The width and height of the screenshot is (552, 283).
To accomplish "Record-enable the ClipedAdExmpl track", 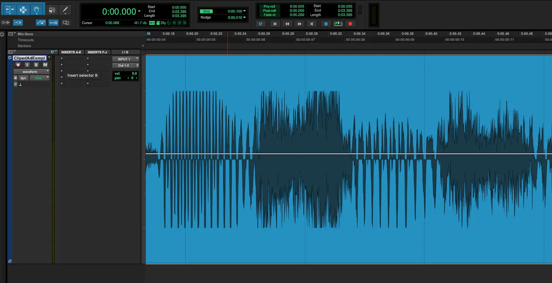I will click(x=18, y=65).
